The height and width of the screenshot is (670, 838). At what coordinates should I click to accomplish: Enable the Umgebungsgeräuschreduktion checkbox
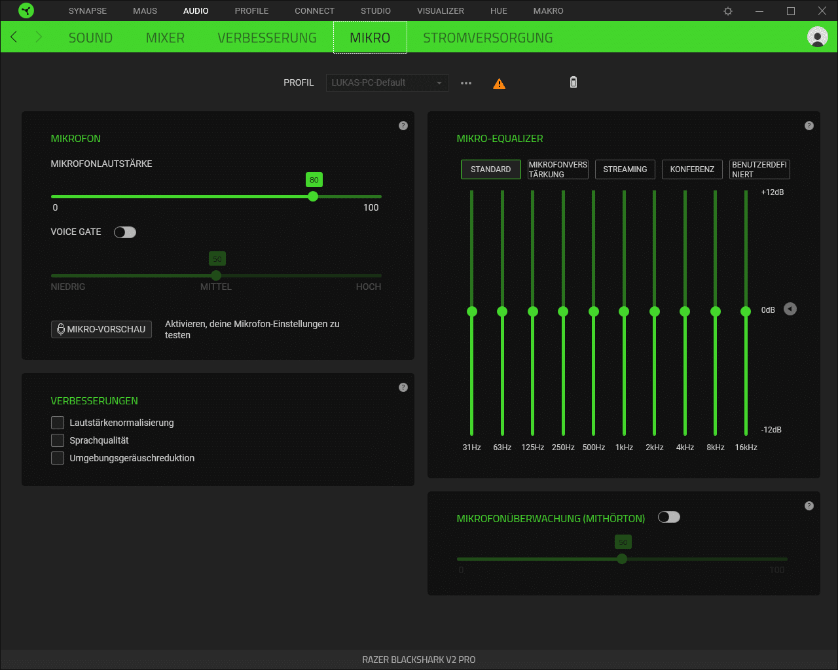tap(58, 458)
